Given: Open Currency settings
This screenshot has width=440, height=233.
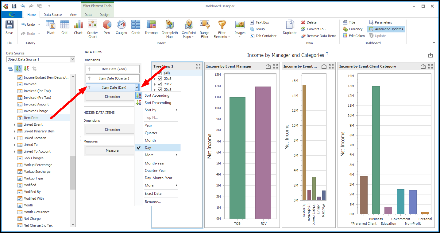Looking at the screenshot, I should (x=353, y=29).
